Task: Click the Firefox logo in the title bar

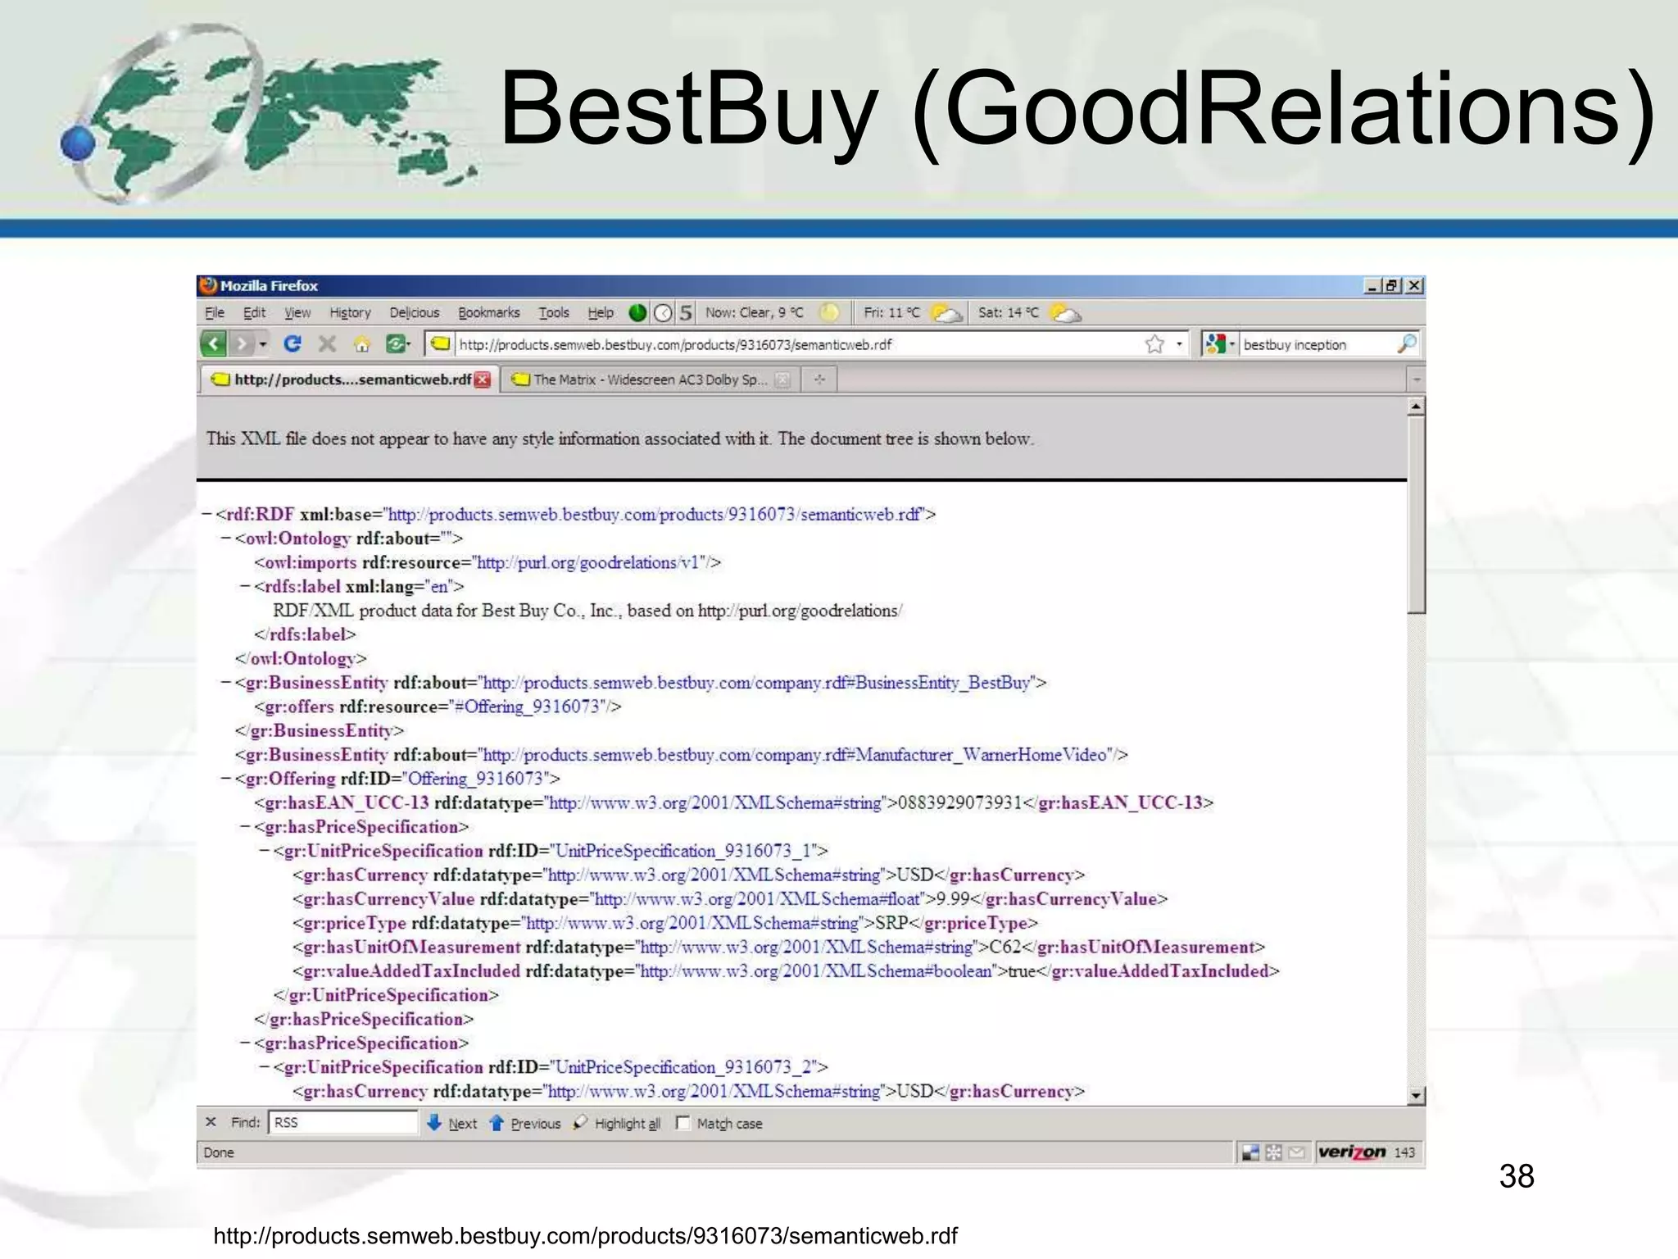Action: pos(209,285)
